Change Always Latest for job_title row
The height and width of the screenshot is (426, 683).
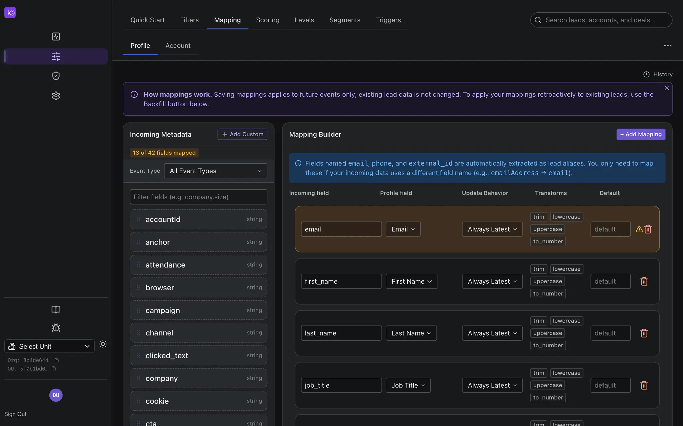coord(492,385)
